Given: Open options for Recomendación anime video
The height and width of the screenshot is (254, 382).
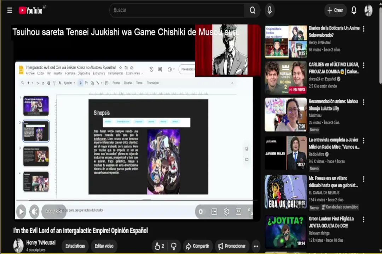Looking at the screenshot, I should click(x=364, y=102).
